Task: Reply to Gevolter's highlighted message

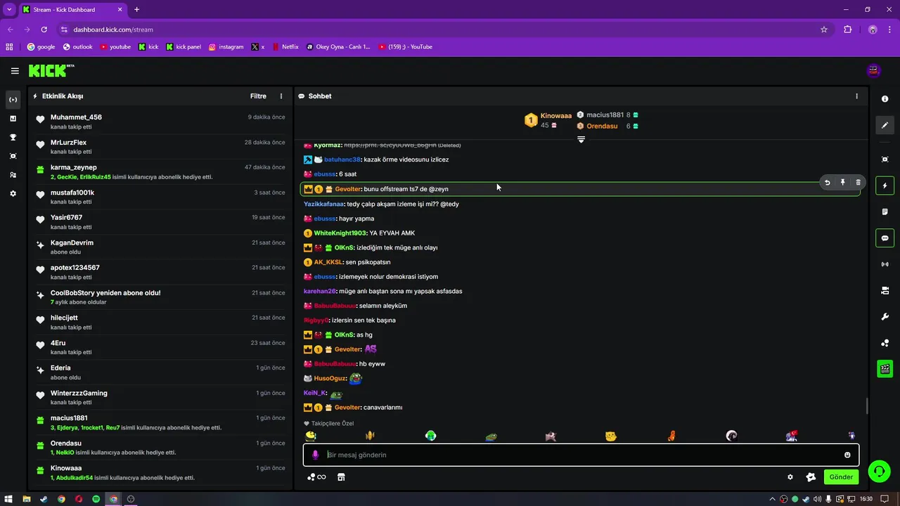Action: 828,183
